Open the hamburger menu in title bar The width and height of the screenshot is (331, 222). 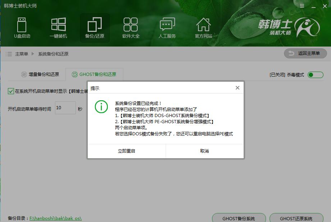point(302,6)
